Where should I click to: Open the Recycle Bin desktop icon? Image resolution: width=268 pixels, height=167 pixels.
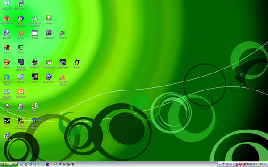tap(7, 4)
